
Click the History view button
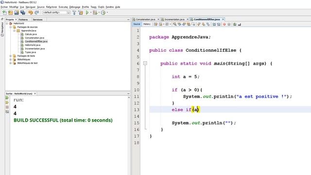pos(147,24)
